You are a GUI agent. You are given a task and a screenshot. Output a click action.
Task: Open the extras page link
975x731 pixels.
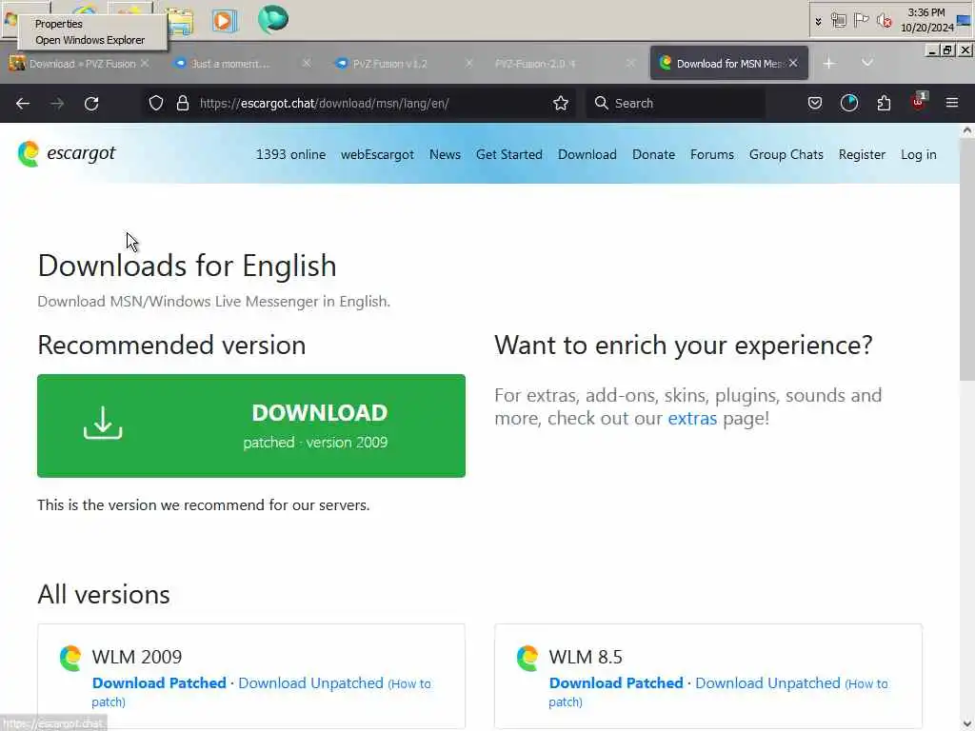(692, 419)
